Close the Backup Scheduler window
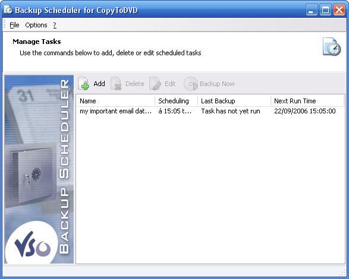Viewport: 349px width, 279px height. click(x=339, y=10)
